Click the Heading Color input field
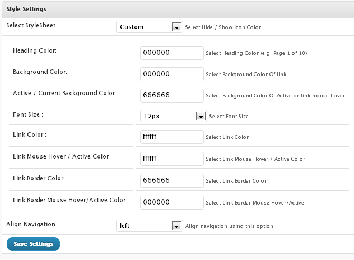Viewport: 354px width, 260px height. point(172,53)
